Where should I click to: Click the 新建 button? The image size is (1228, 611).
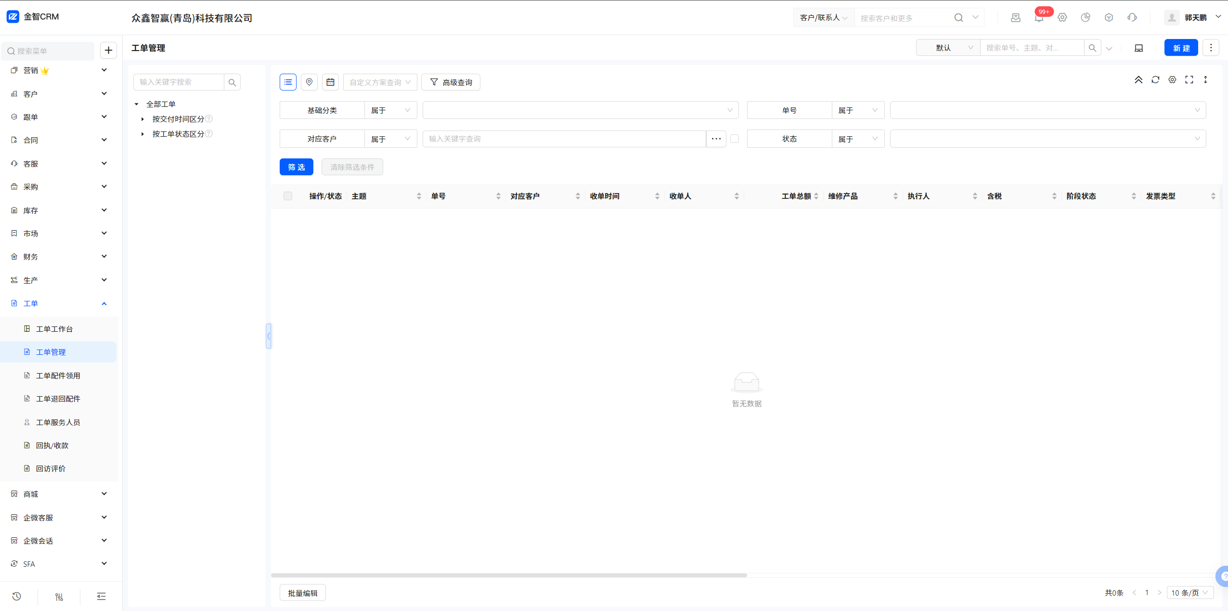click(1181, 48)
